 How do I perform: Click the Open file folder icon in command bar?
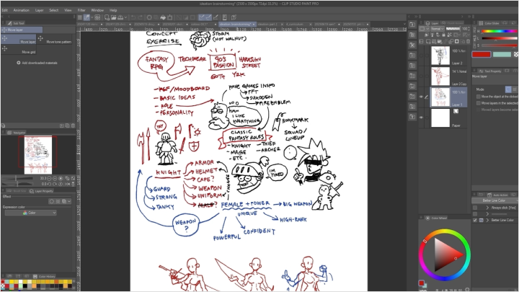point(114,17)
